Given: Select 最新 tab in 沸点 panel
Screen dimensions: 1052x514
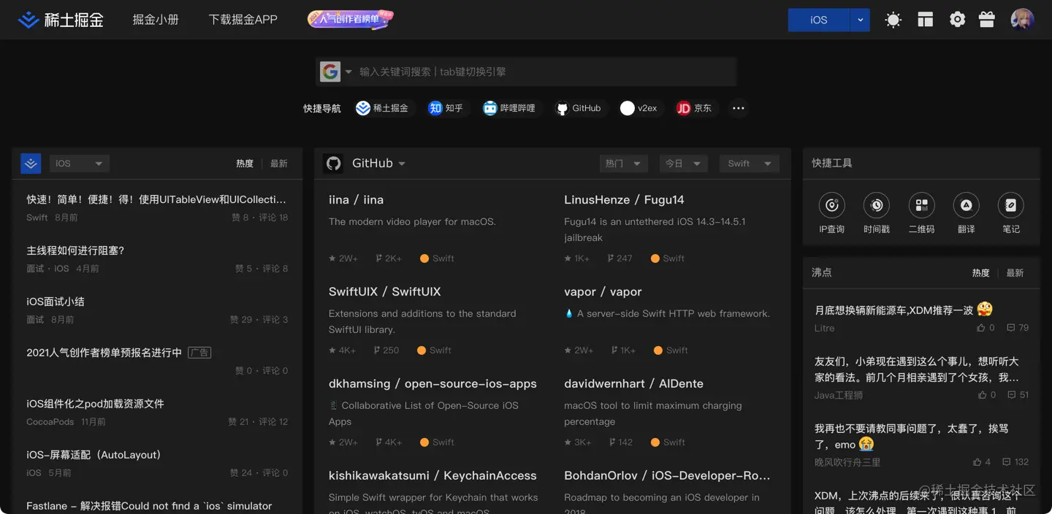Looking at the screenshot, I should pyautogui.click(x=1015, y=272).
